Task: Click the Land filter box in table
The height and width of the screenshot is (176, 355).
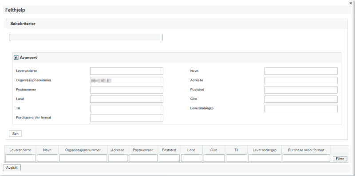Action: pyautogui.click(x=192, y=158)
